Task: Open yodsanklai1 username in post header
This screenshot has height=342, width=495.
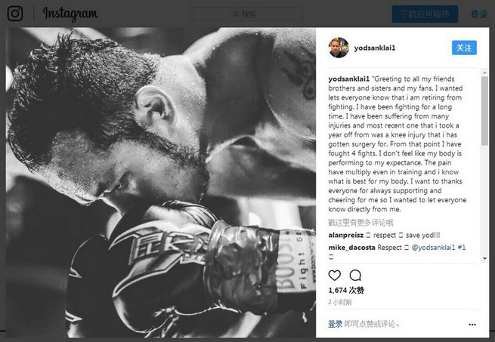Action: (375, 48)
